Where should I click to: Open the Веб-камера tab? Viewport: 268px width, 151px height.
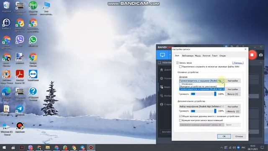[x=188, y=56]
